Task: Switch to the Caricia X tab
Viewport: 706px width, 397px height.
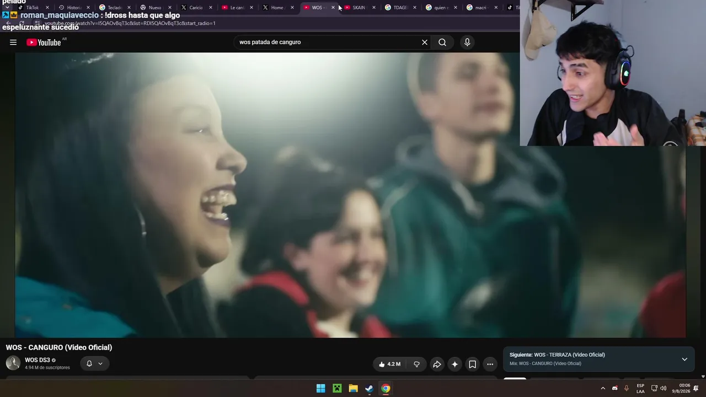Action: pyautogui.click(x=195, y=8)
